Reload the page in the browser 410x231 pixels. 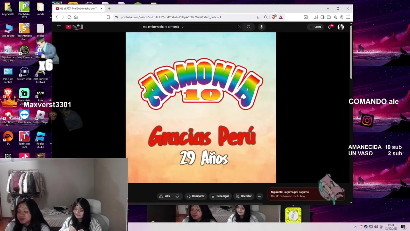pyautogui.click(x=69, y=17)
